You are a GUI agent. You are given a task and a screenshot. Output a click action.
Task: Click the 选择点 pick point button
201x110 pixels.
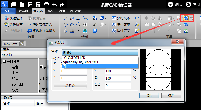pos(70,85)
